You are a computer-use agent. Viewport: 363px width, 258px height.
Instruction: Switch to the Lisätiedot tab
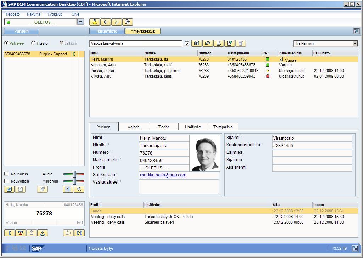click(x=193, y=127)
